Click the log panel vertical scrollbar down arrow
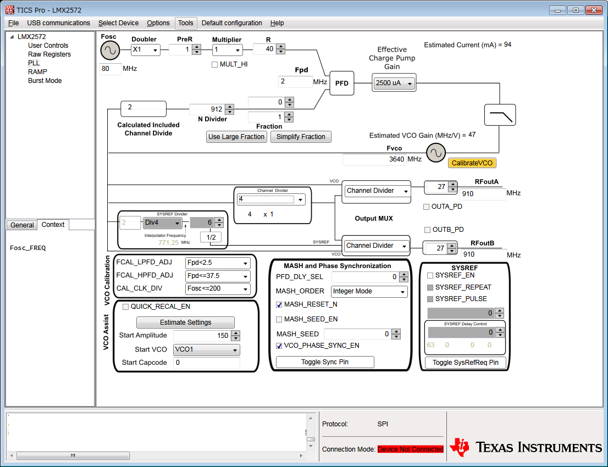 311,447
